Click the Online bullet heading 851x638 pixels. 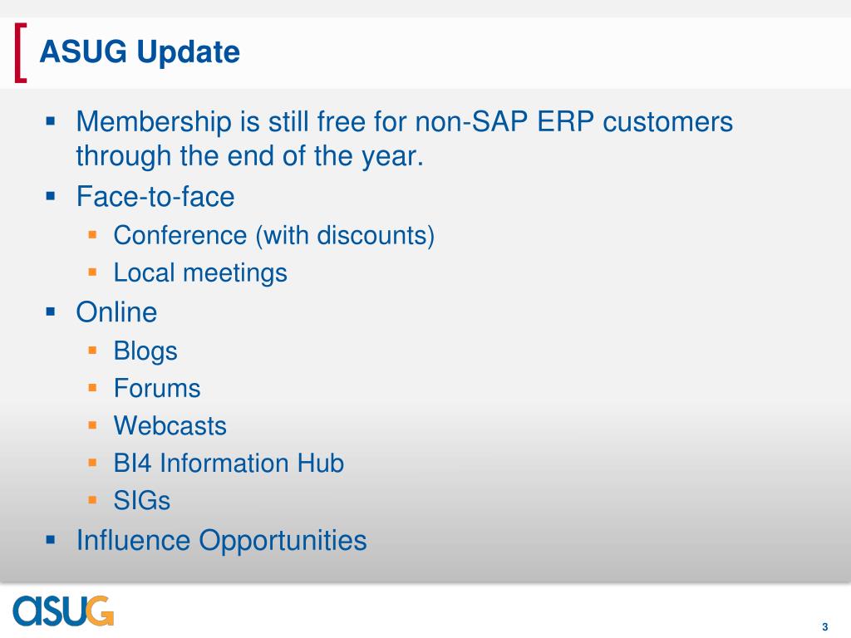116,312
